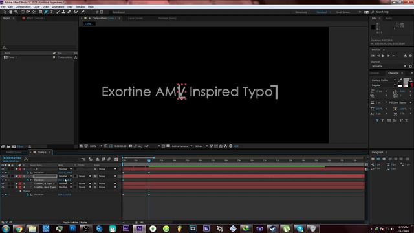Select Comp 1 item in Project panel
Image resolution: width=414 pixels, height=233 pixels.
click(12, 58)
